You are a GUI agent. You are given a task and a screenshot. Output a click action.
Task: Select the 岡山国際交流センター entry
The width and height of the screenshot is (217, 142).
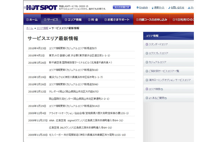(79, 99)
